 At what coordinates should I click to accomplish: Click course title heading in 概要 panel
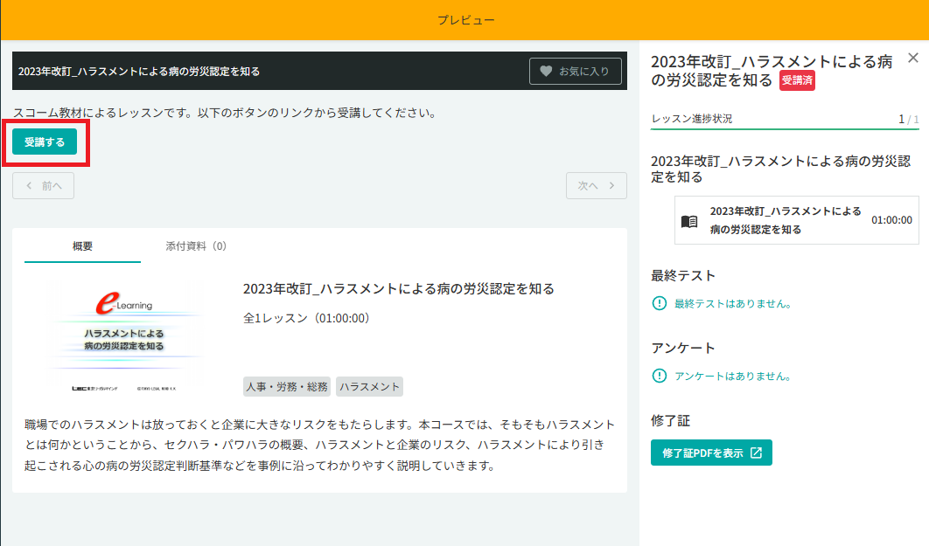399,288
